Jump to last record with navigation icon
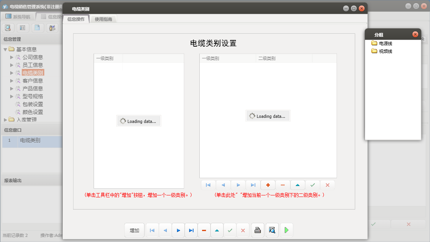430x242 pixels. tap(191, 230)
